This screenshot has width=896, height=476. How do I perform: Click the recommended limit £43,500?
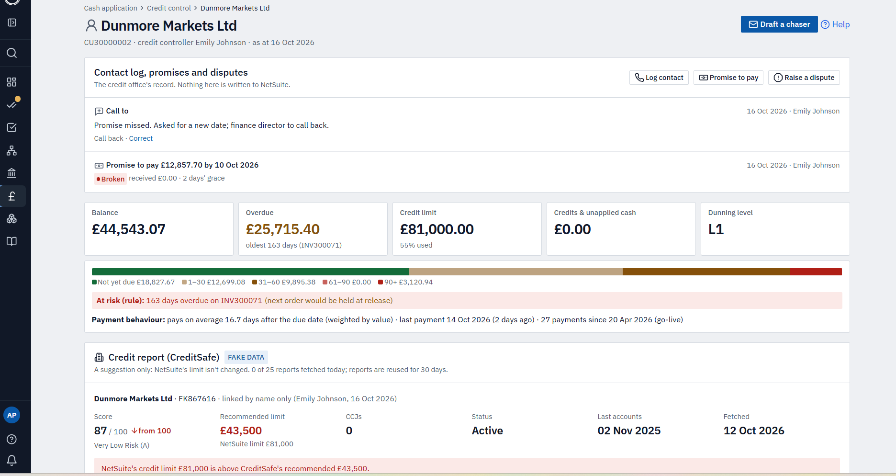pyautogui.click(x=241, y=431)
